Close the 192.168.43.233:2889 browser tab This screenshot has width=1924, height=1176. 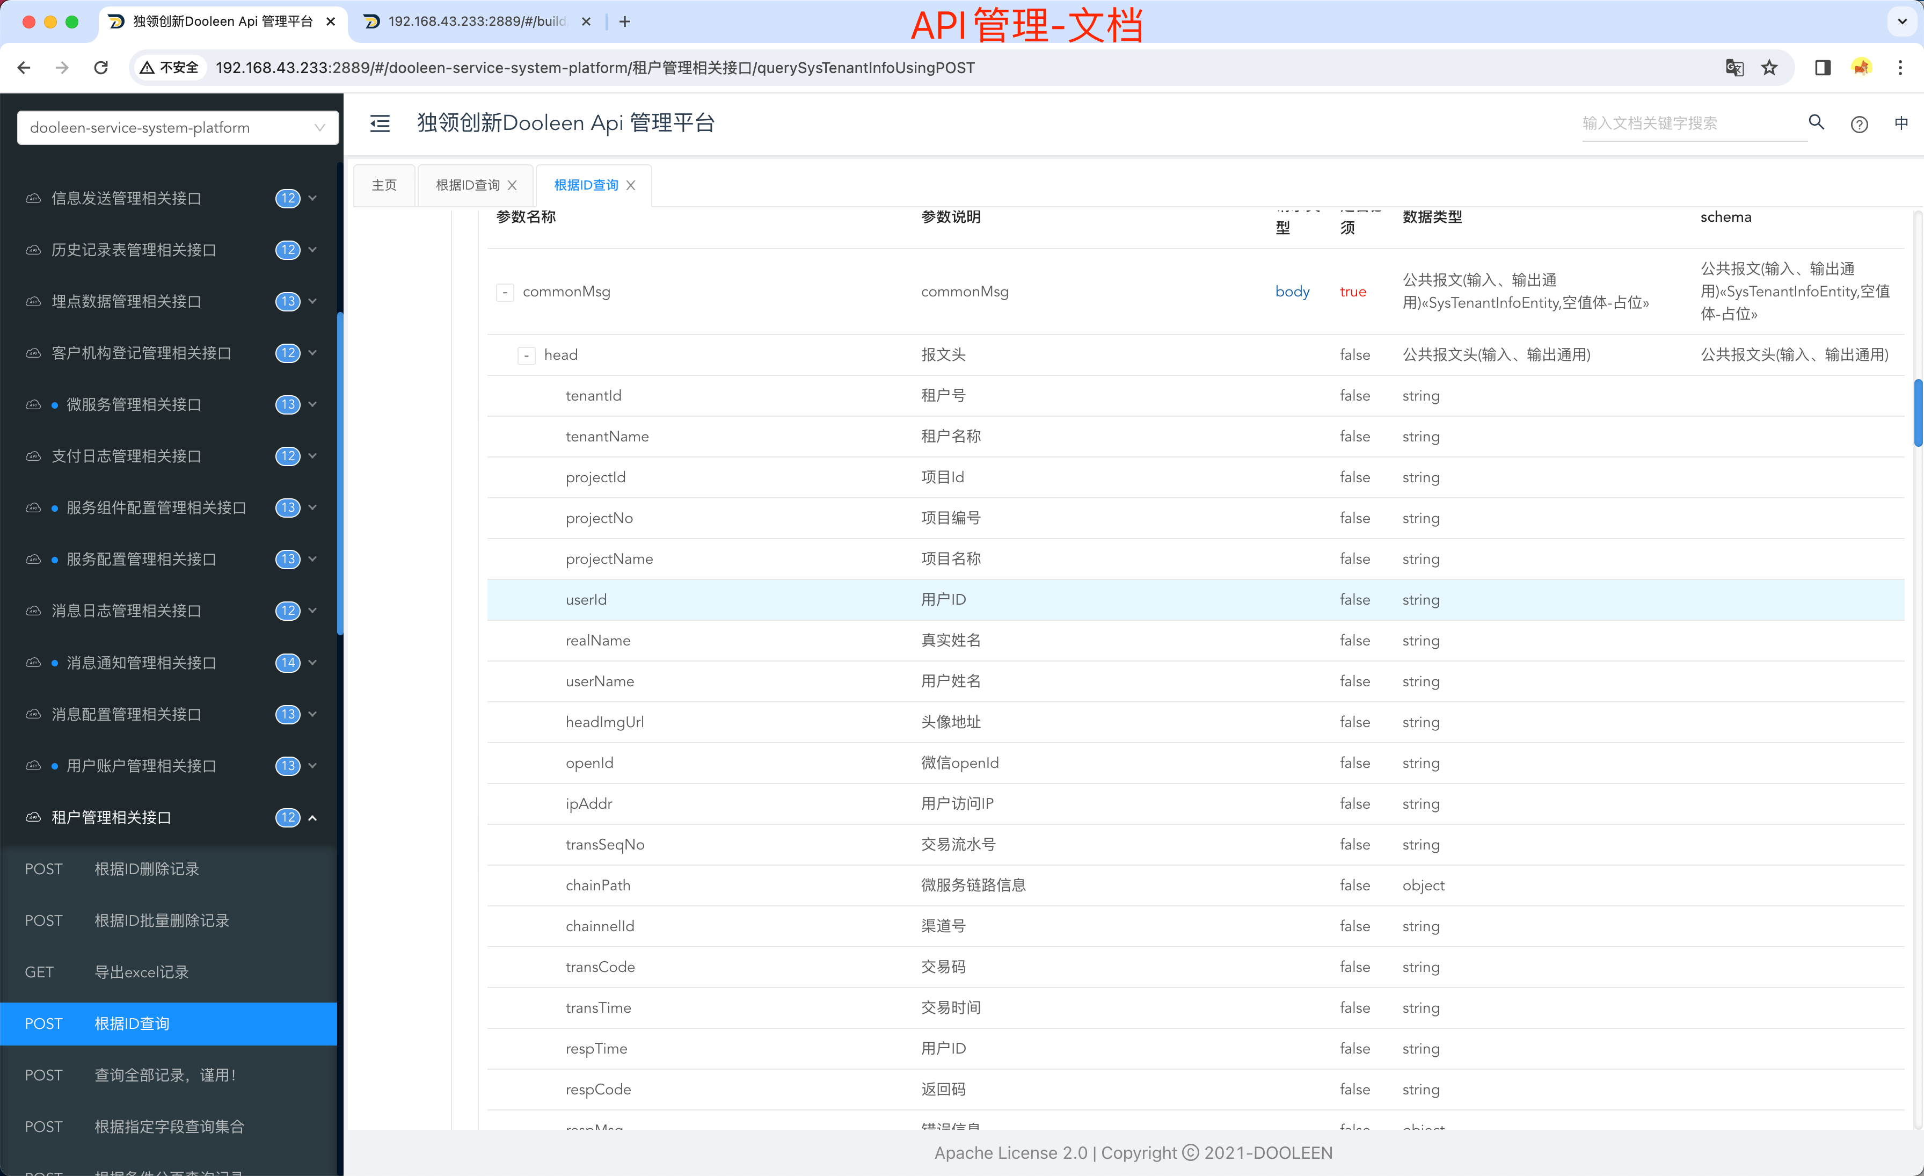(x=586, y=22)
